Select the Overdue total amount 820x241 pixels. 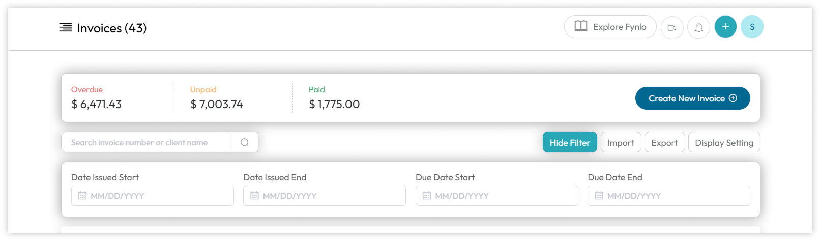pos(97,104)
